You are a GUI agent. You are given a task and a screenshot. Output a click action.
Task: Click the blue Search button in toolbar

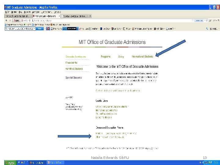tap(40, 29)
